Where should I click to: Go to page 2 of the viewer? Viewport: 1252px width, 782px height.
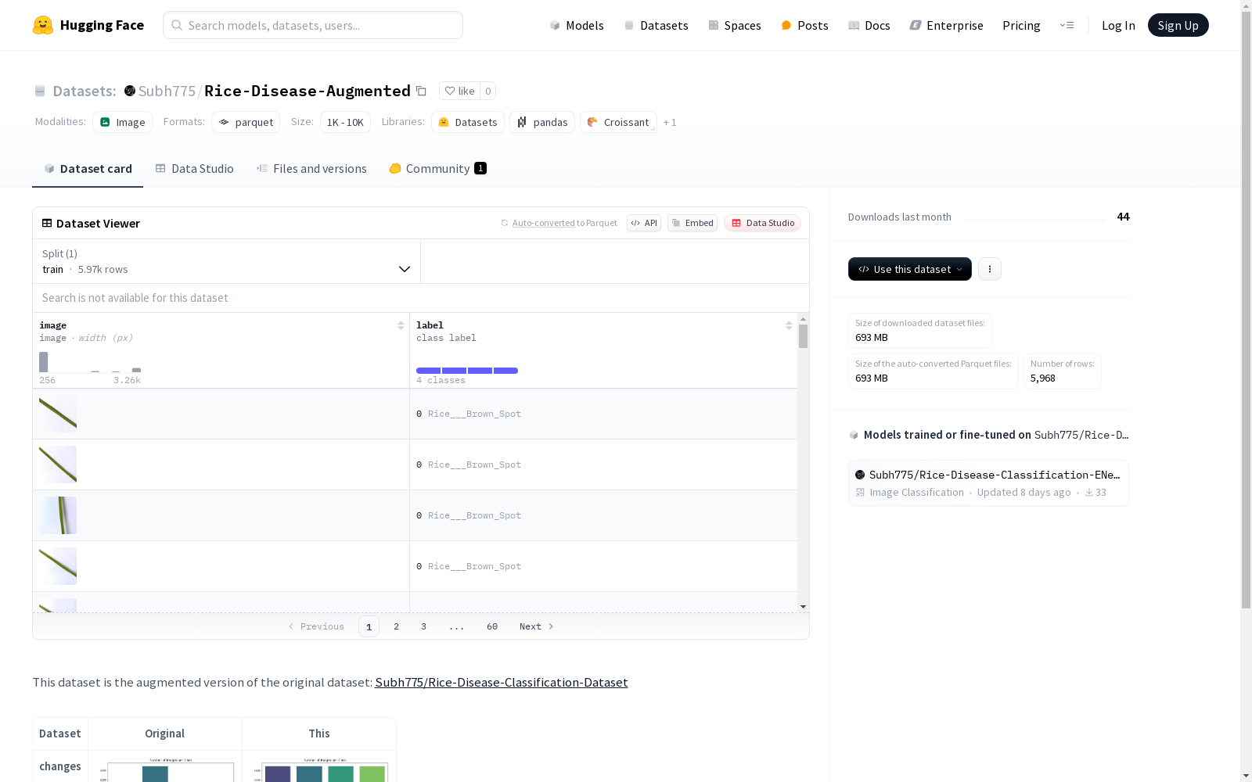tap(397, 626)
